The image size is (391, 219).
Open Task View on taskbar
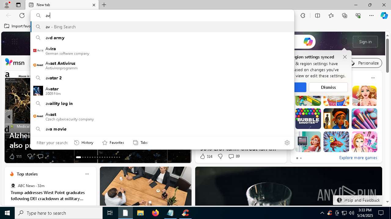pyautogui.click(x=110, y=213)
